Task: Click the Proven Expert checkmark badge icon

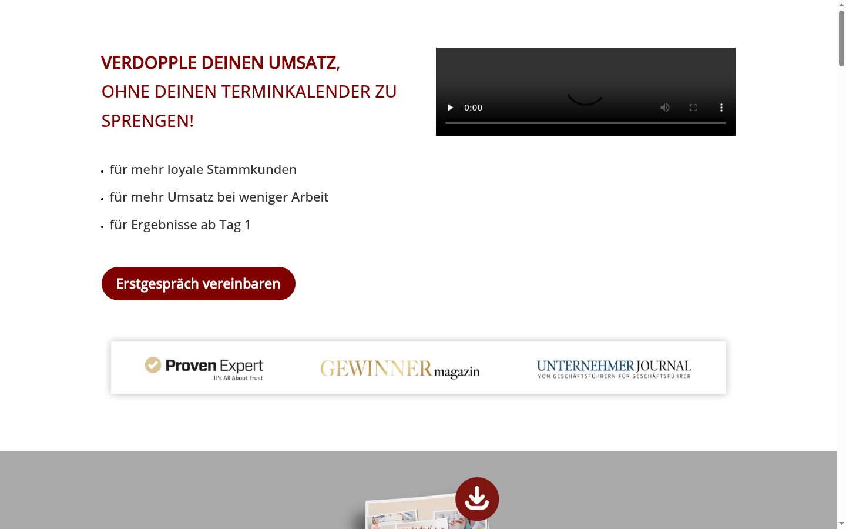Action: coord(153,365)
